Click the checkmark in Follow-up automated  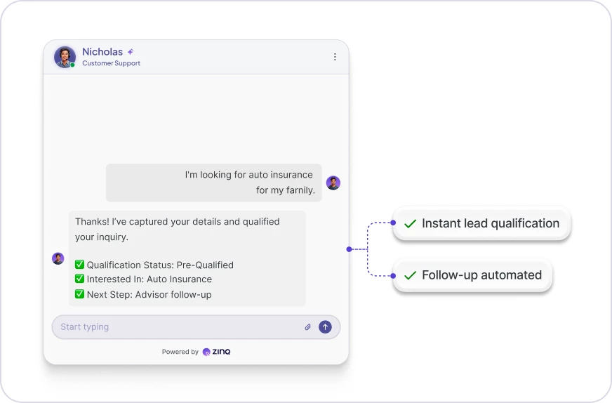coord(410,275)
